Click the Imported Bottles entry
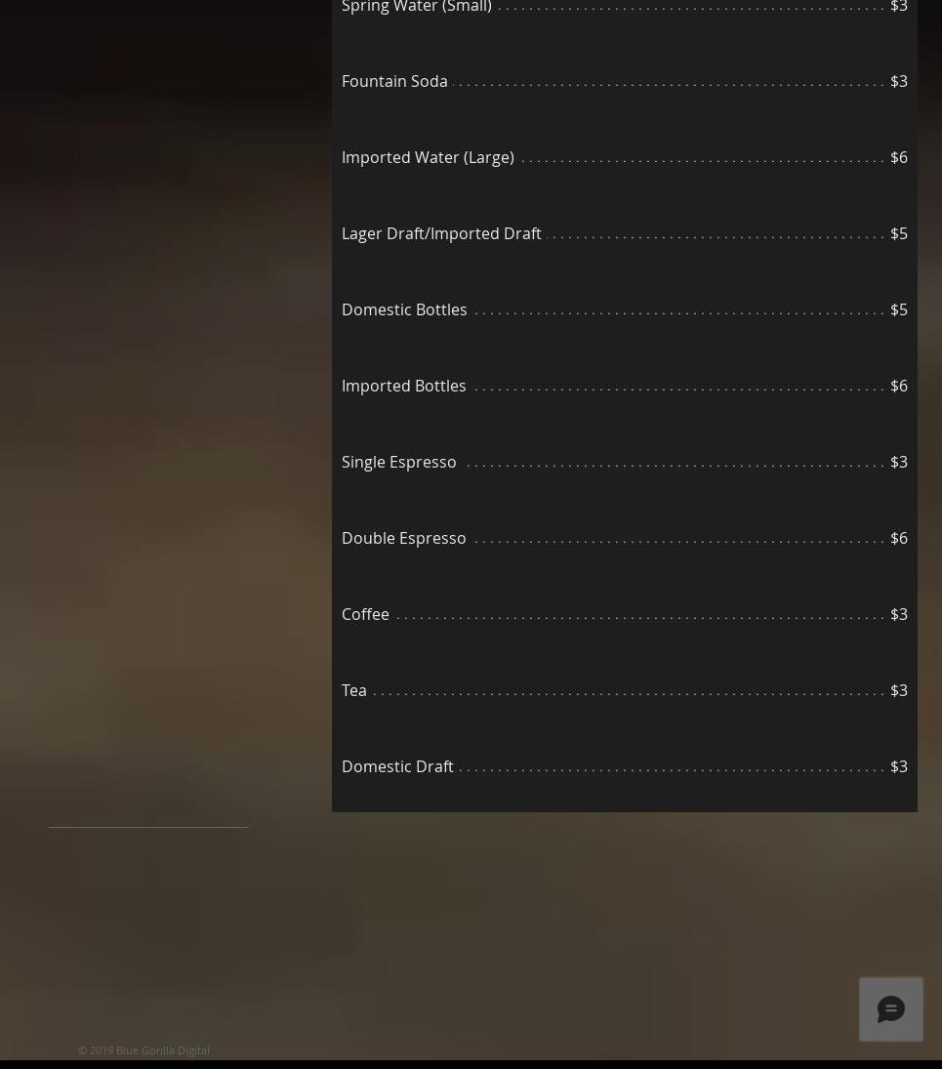The width and height of the screenshot is (942, 1069). [x=403, y=386]
